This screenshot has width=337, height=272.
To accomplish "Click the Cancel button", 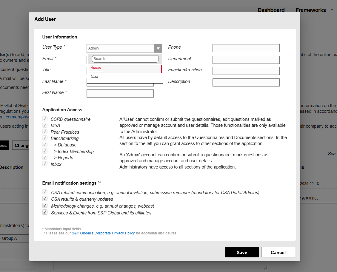I will (x=278, y=252).
